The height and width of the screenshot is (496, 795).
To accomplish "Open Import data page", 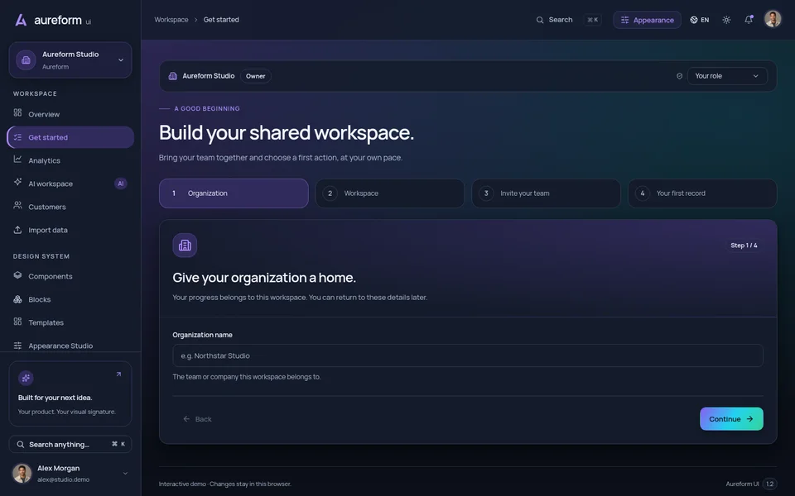I will 70,230.
